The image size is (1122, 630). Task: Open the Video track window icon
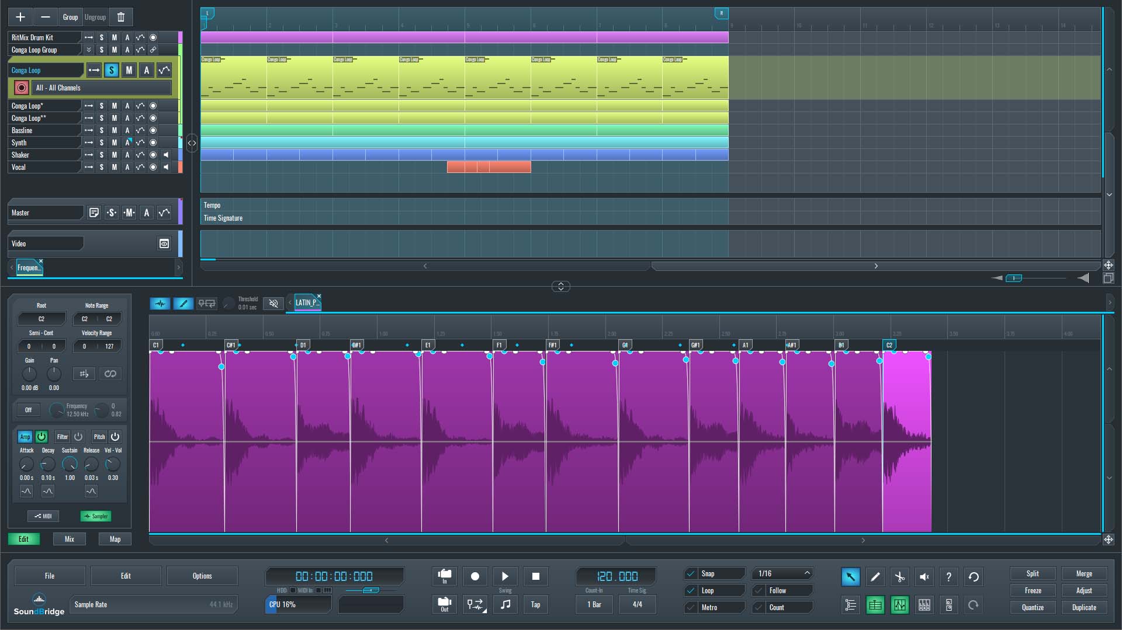click(x=164, y=243)
